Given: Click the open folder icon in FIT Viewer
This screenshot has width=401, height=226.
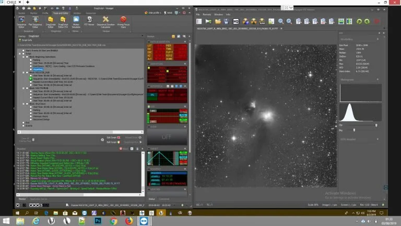Looking at the screenshot, I should tap(218, 21).
